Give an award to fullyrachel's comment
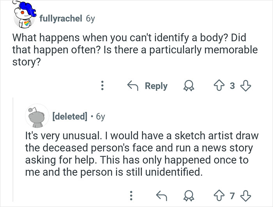 pos(190,86)
